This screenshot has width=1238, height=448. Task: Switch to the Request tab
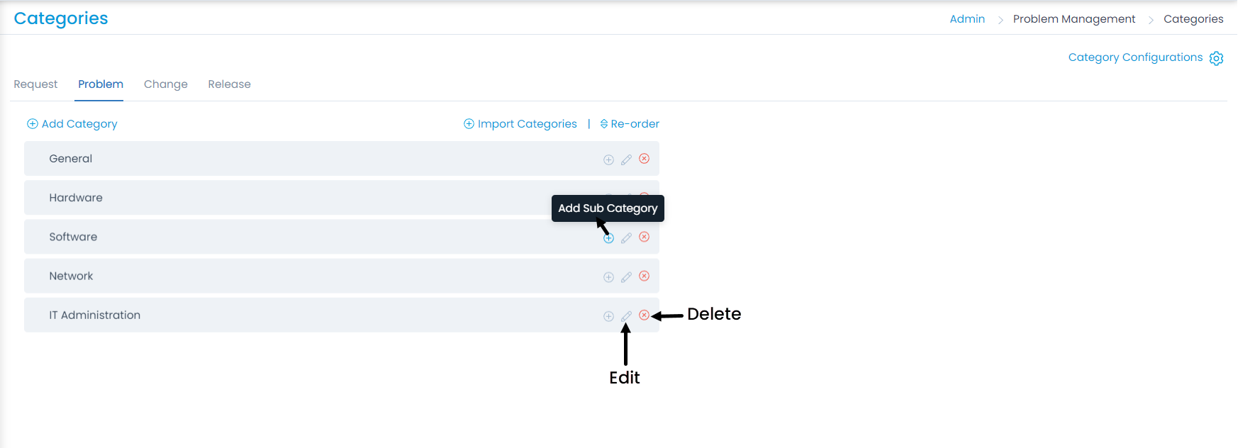(35, 84)
